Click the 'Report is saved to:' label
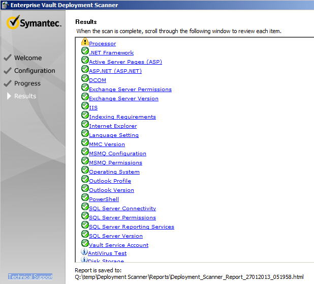314x284 pixels. (x=98, y=270)
